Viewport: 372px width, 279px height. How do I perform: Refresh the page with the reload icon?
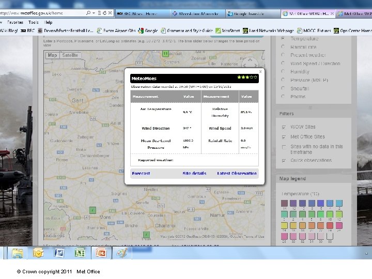[104, 13]
